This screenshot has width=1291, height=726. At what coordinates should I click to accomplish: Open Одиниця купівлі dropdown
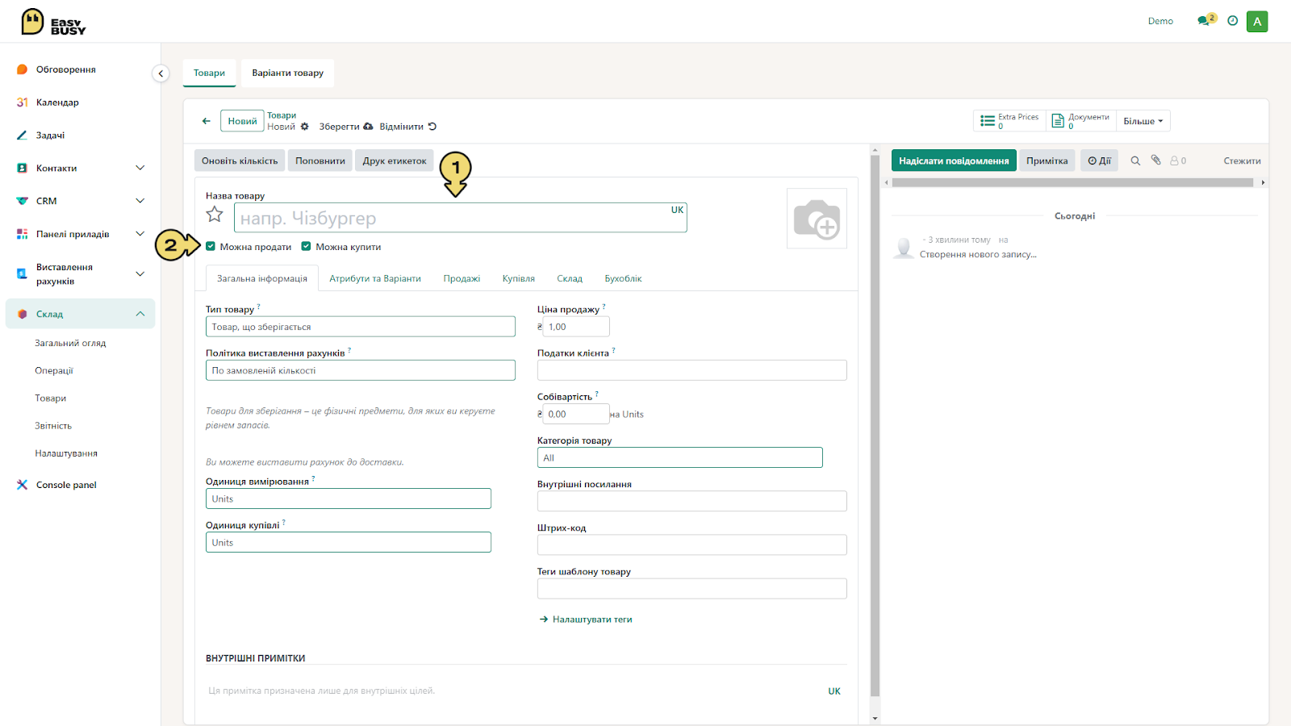pyautogui.click(x=348, y=543)
